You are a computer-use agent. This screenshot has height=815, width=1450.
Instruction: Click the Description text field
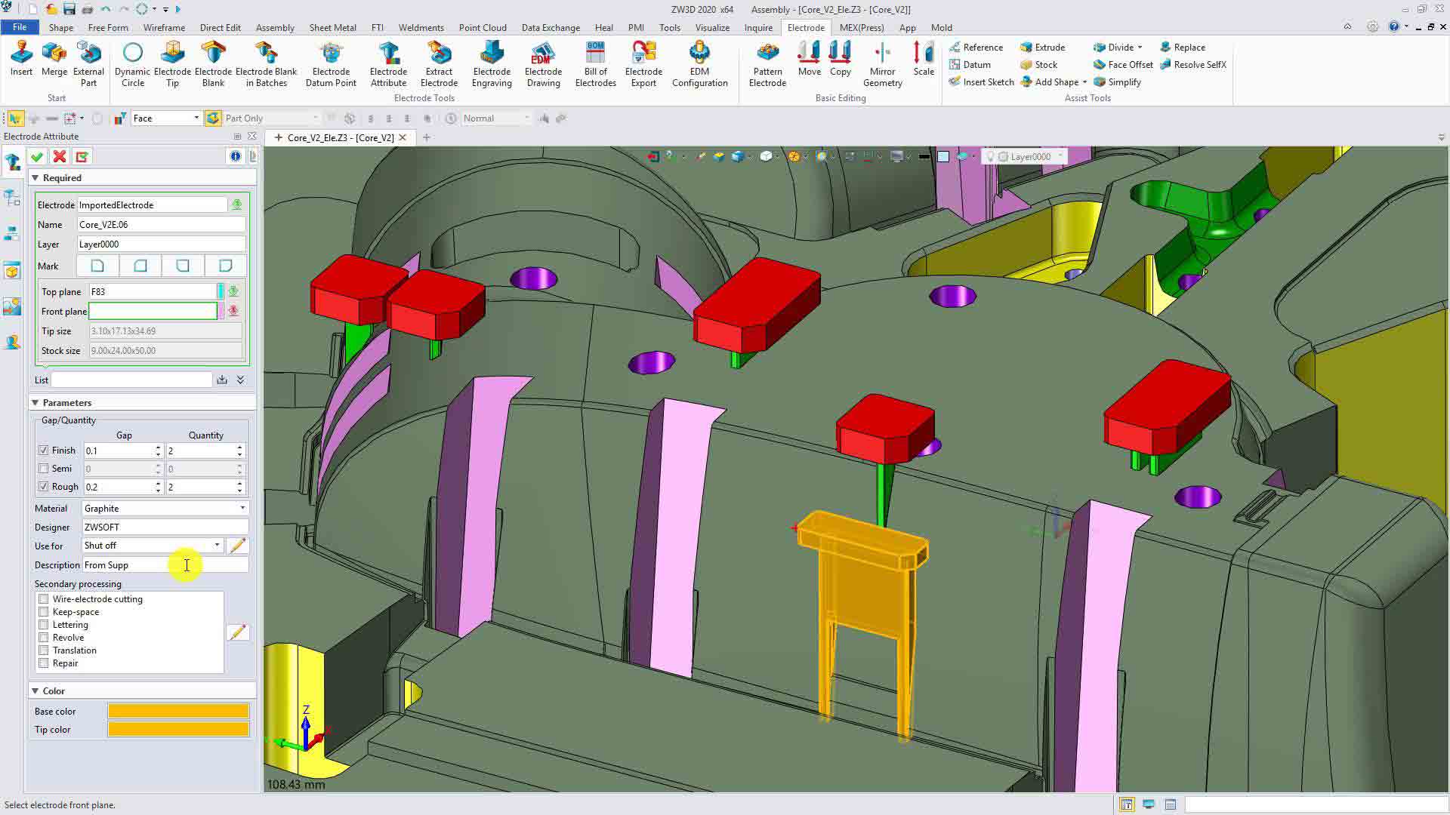point(165,565)
